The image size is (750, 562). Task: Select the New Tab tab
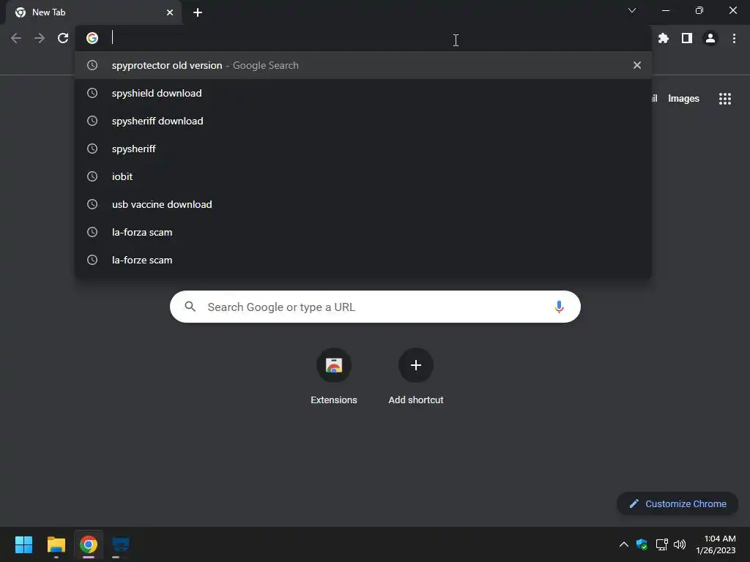pos(94,12)
